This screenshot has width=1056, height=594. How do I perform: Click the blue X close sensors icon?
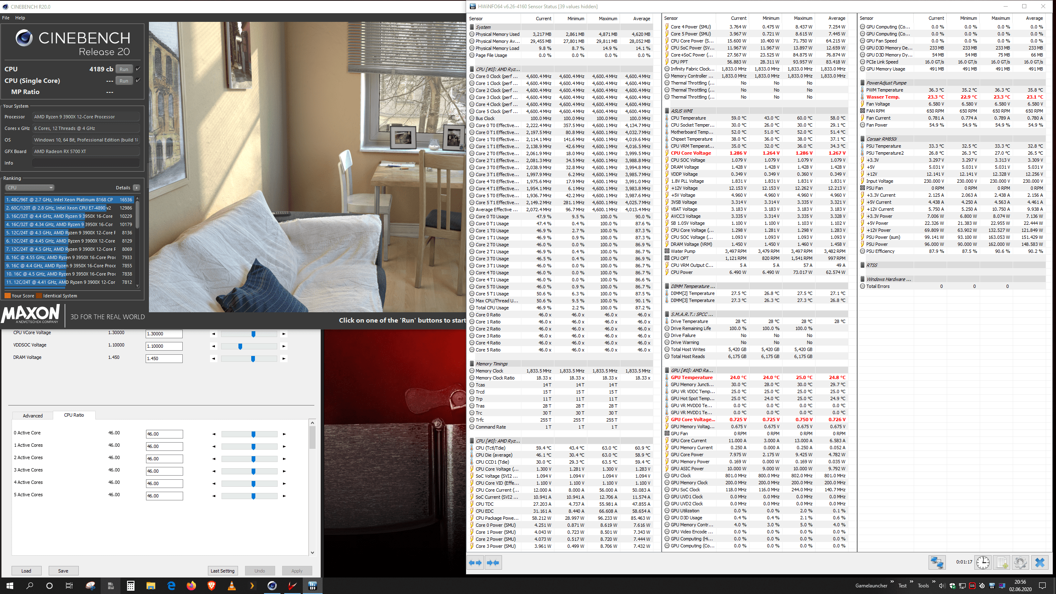1039,563
